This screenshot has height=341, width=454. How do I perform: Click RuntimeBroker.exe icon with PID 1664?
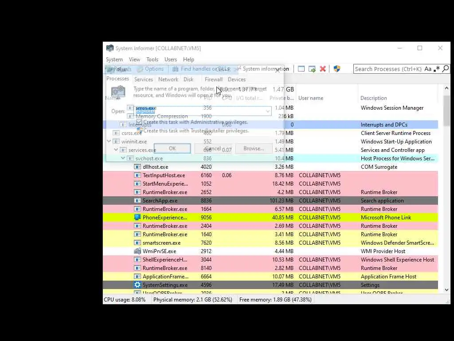point(137,209)
